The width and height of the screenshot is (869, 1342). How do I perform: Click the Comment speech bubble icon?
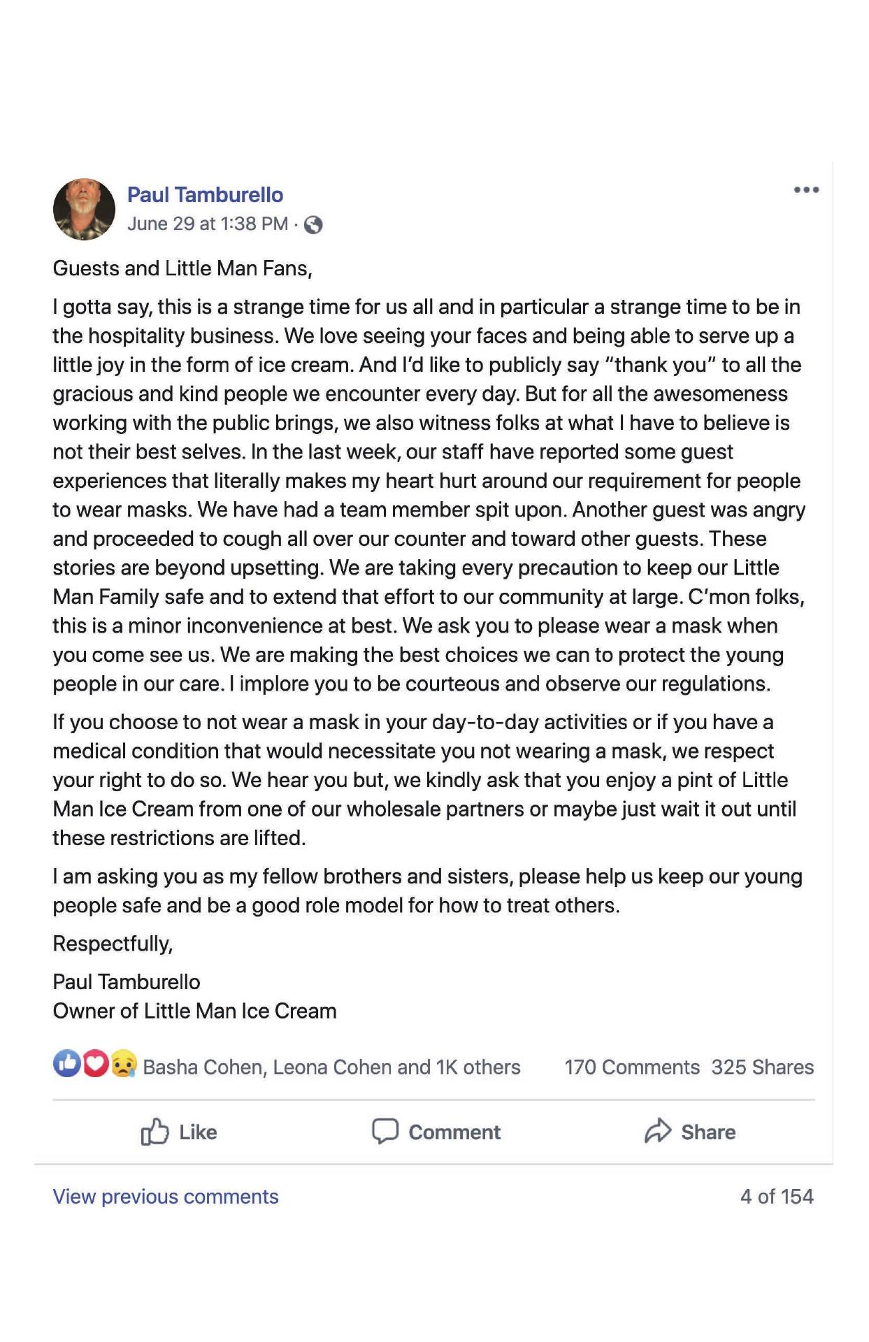[x=385, y=1131]
